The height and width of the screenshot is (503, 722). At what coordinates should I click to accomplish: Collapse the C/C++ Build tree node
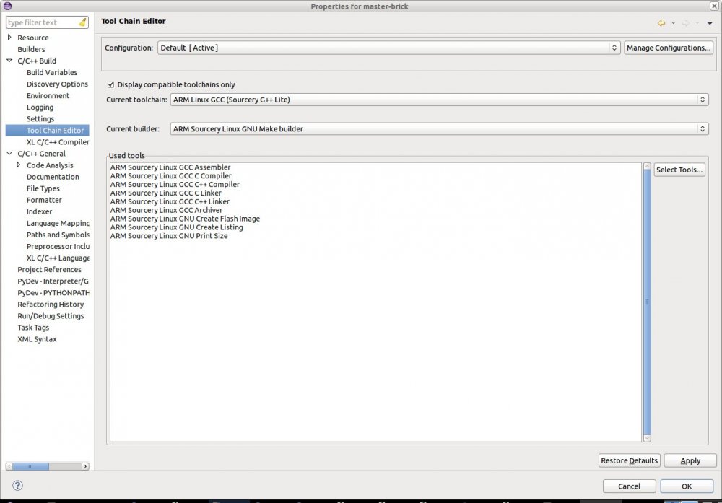coord(9,61)
